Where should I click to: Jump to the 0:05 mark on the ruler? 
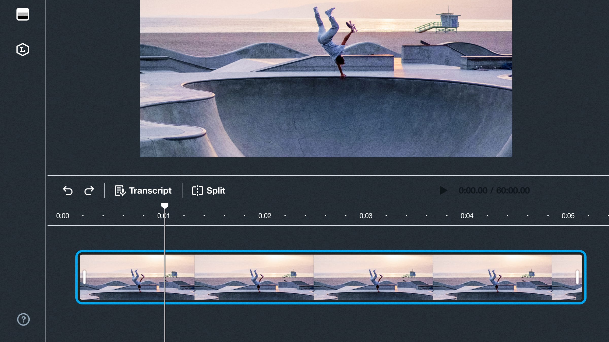tap(568, 216)
